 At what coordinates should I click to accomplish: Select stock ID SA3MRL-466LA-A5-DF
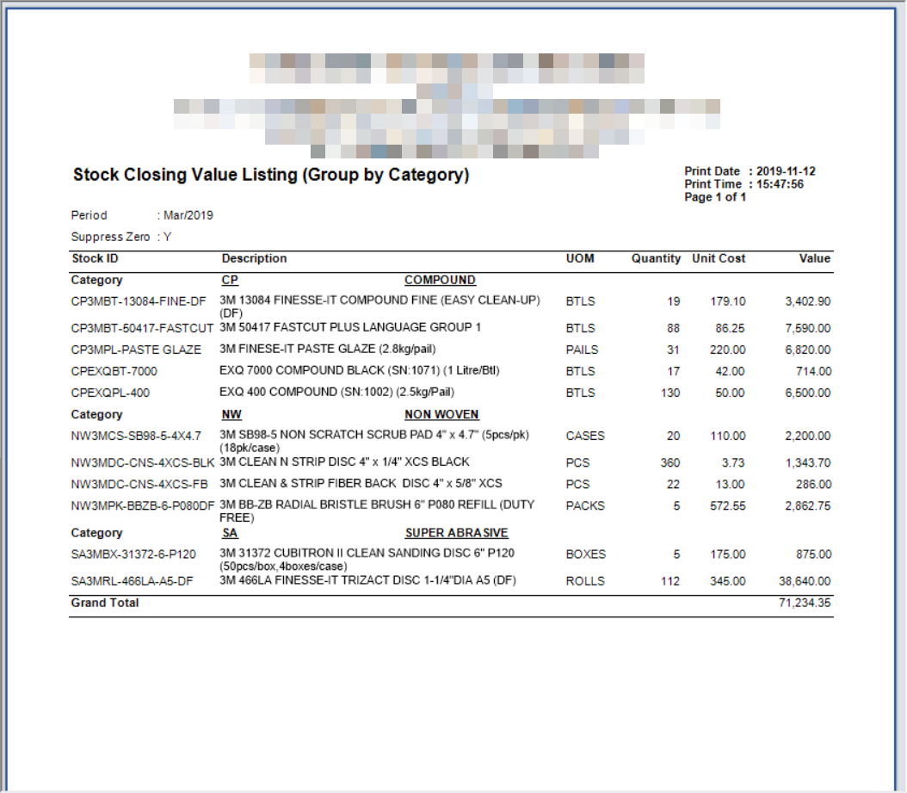(x=132, y=581)
